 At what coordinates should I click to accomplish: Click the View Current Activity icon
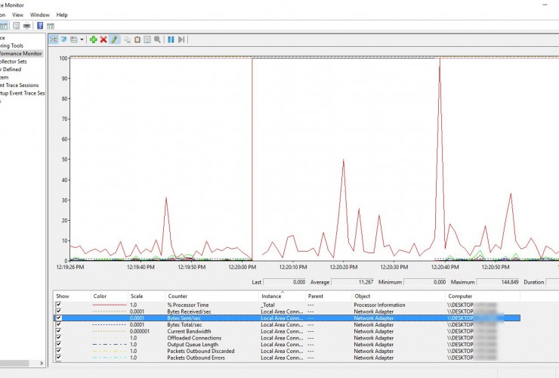point(53,39)
